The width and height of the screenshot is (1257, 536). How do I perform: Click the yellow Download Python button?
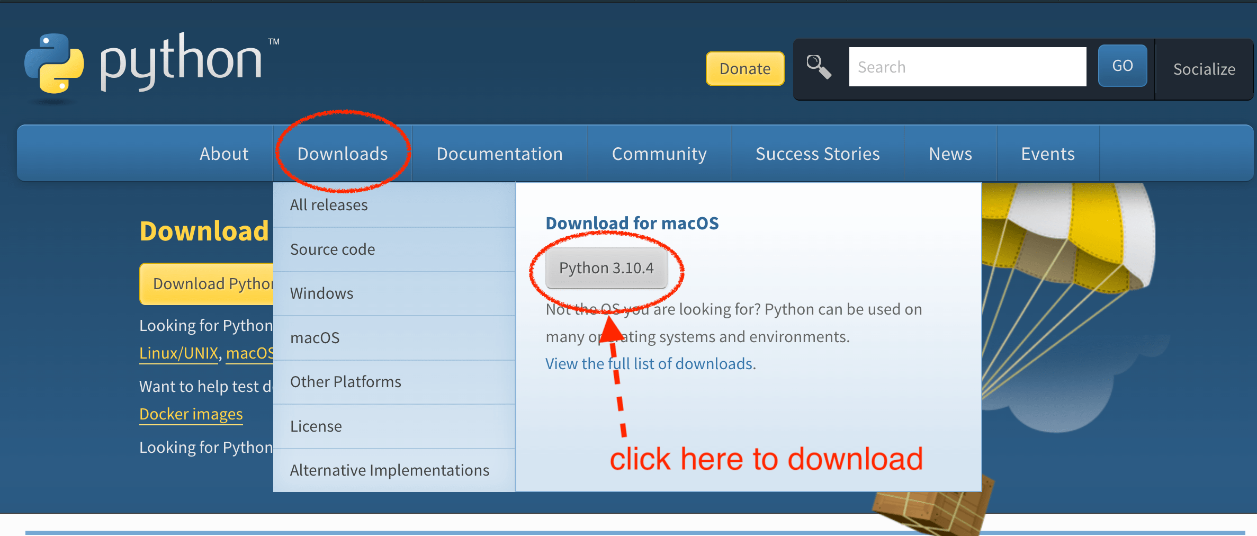point(207,284)
